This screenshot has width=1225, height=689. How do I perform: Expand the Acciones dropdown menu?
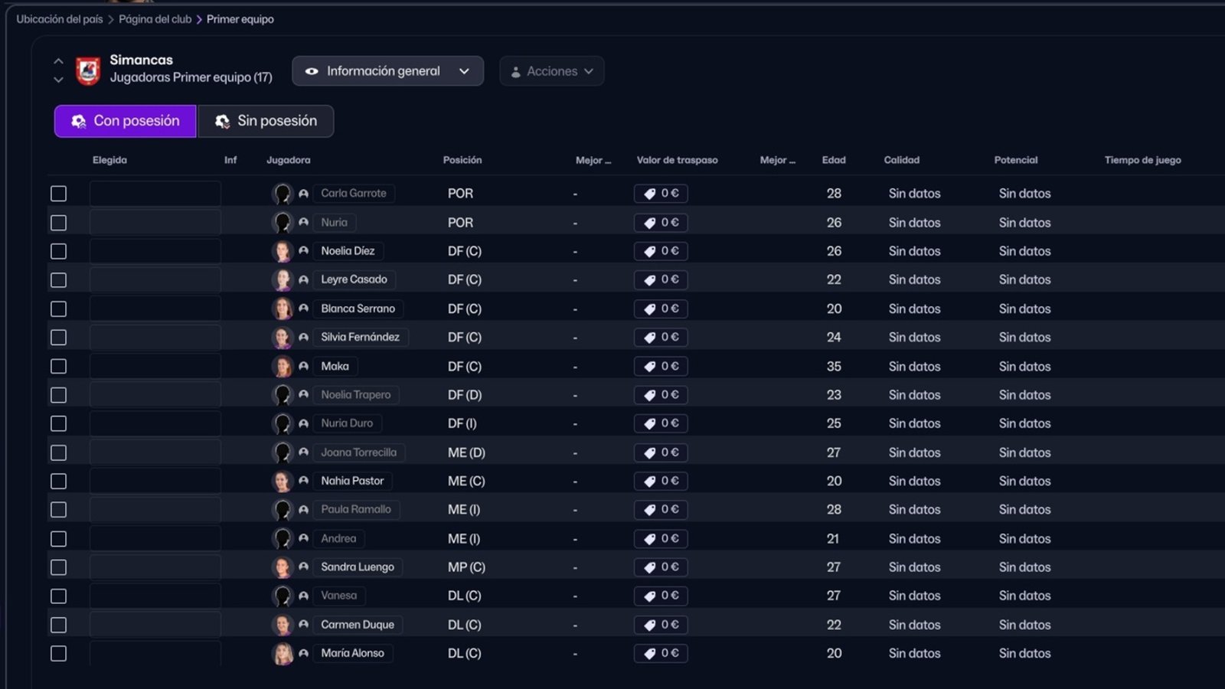tap(551, 71)
